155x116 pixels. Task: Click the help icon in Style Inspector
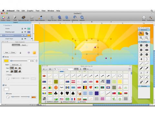click(29, 53)
